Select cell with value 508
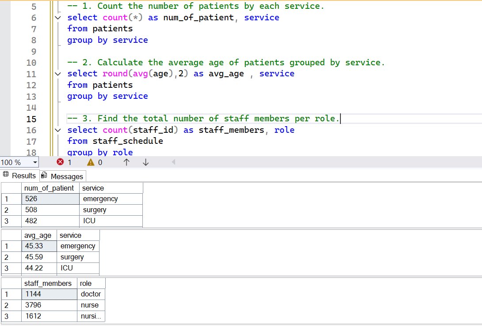 (x=50, y=210)
